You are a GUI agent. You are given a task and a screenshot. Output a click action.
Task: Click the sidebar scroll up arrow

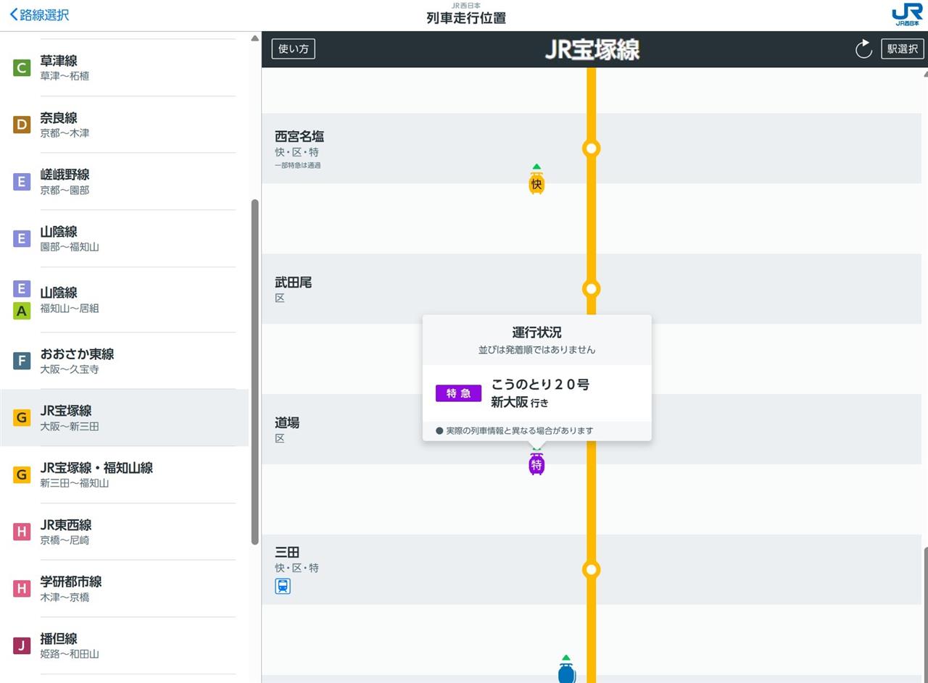click(x=254, y=38)
